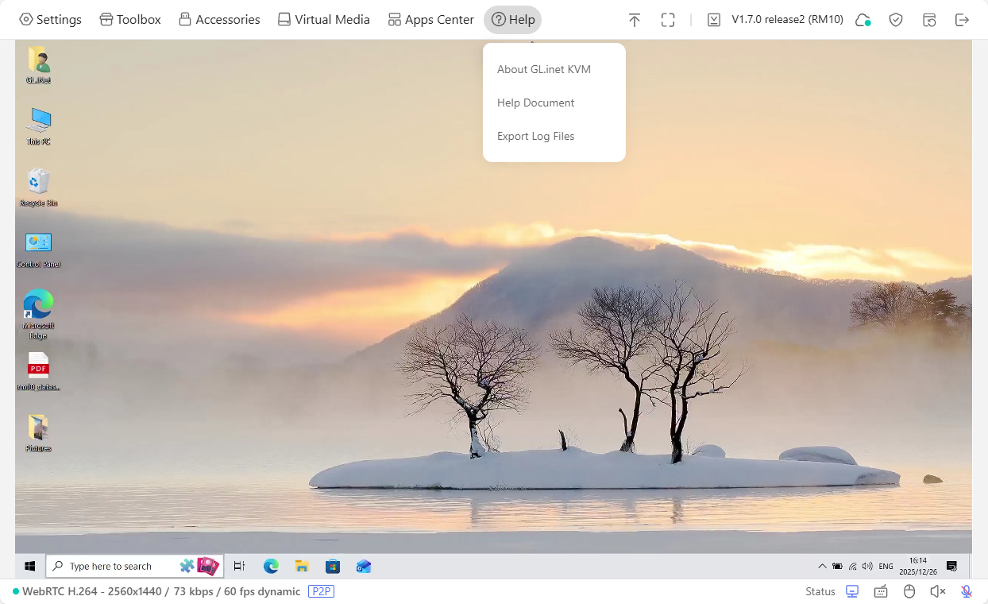Click the collapse toolbar up-arrow icon

click(634, 20)
